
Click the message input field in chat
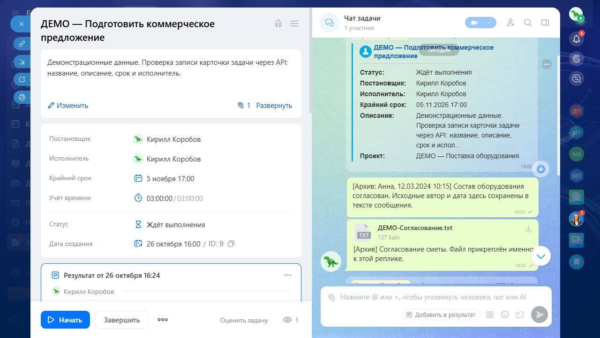tap(436, 297)
